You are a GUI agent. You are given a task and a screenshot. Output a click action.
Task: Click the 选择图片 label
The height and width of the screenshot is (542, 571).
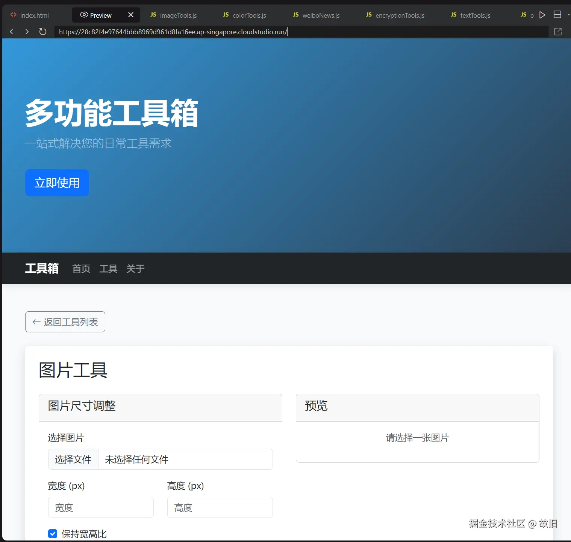[x=66, y=438]
